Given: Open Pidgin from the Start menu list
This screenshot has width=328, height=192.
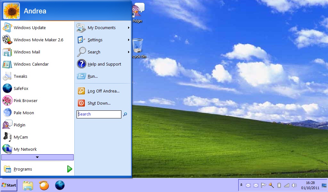Looking at the screenshot, I should coord(37,125).
